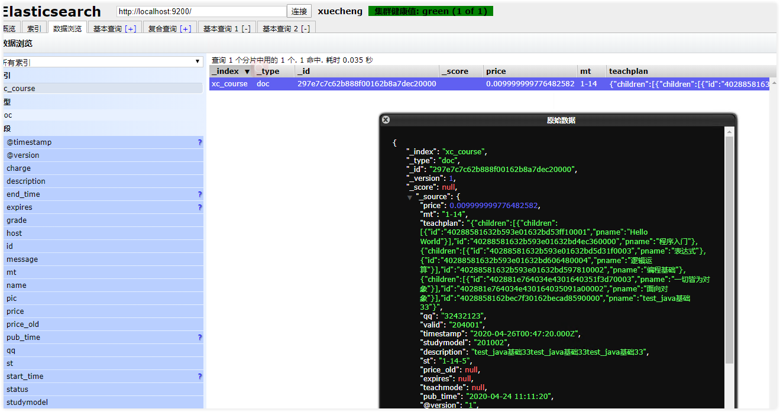
Task: Click document id cell 297e7c7c62b888f00162b8a7dec20000
Action: 367,84
